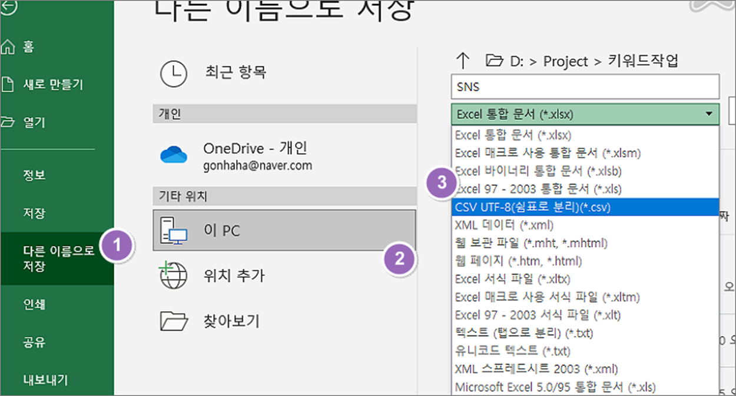This screenshot has width=736, height=396.
Task: Choose 웹 페이지 (*.htm, *.html) option
Action: (585, 261)
